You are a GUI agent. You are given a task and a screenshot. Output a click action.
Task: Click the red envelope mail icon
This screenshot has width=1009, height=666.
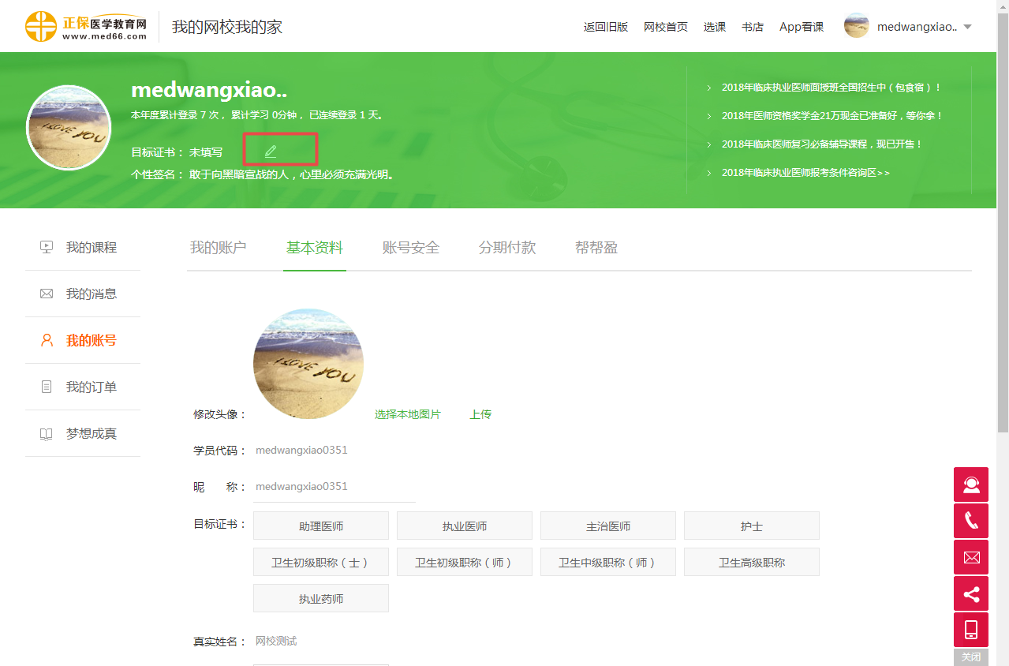[971, 557]
